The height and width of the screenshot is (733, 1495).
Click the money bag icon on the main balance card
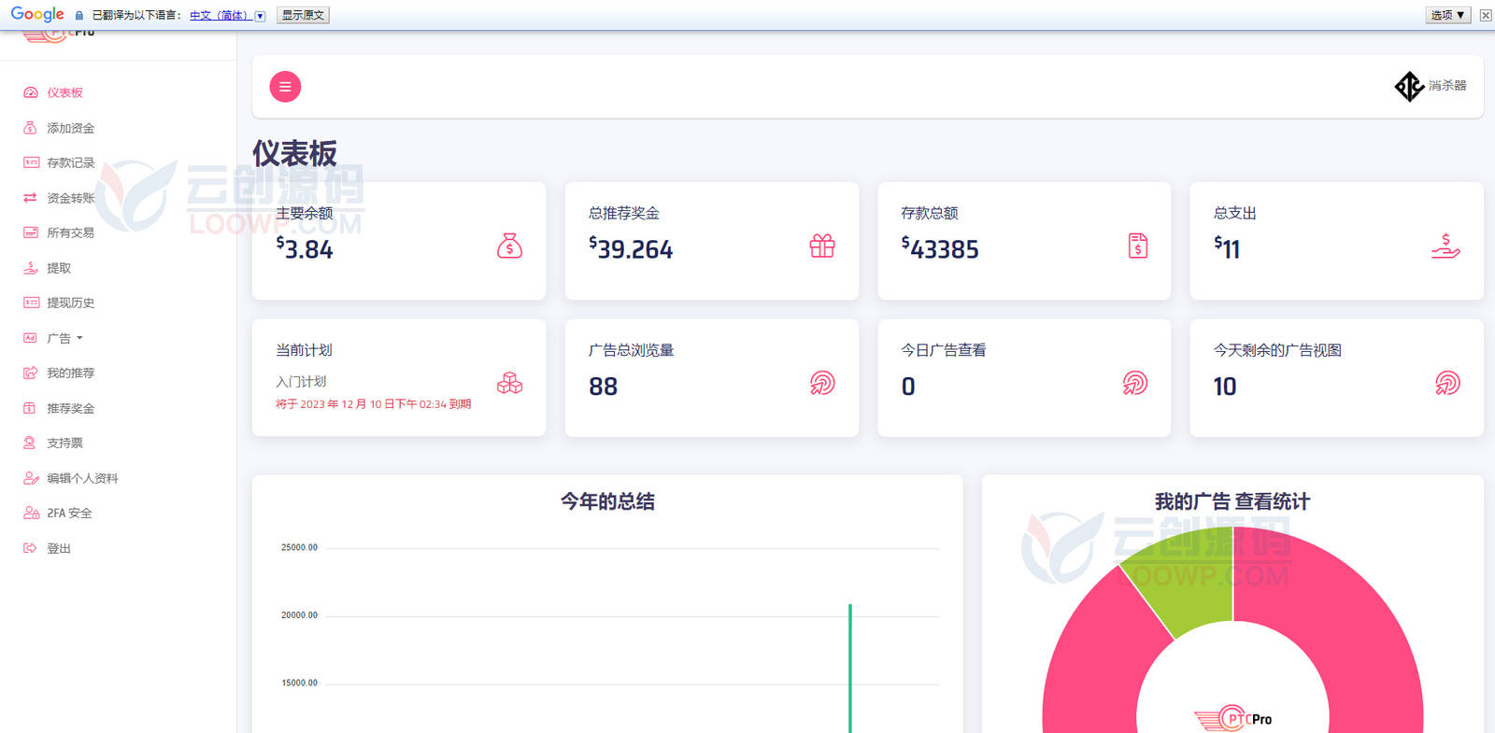tap(509, 246)
